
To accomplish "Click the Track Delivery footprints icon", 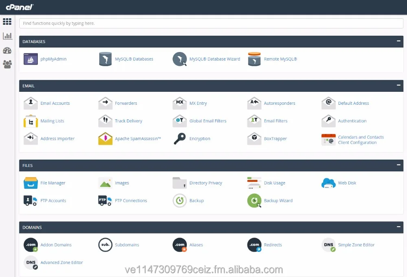I will tap(105, 121).
